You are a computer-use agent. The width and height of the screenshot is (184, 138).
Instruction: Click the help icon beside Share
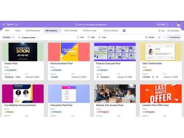(173, 25)
